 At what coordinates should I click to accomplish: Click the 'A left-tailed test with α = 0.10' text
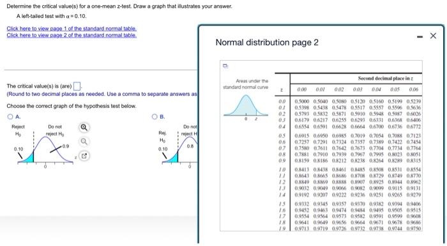click(x=51, y=16)
